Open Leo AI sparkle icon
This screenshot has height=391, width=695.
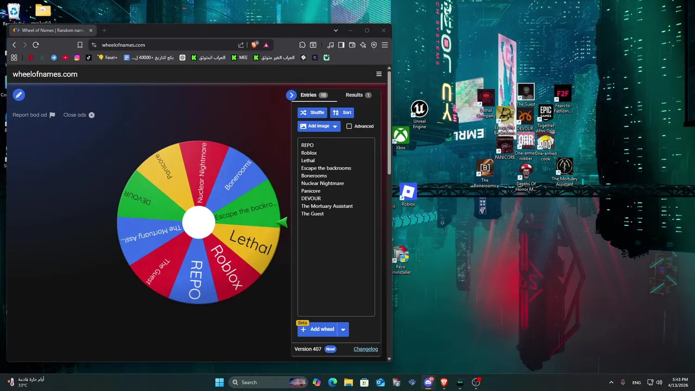pos(363,45)
